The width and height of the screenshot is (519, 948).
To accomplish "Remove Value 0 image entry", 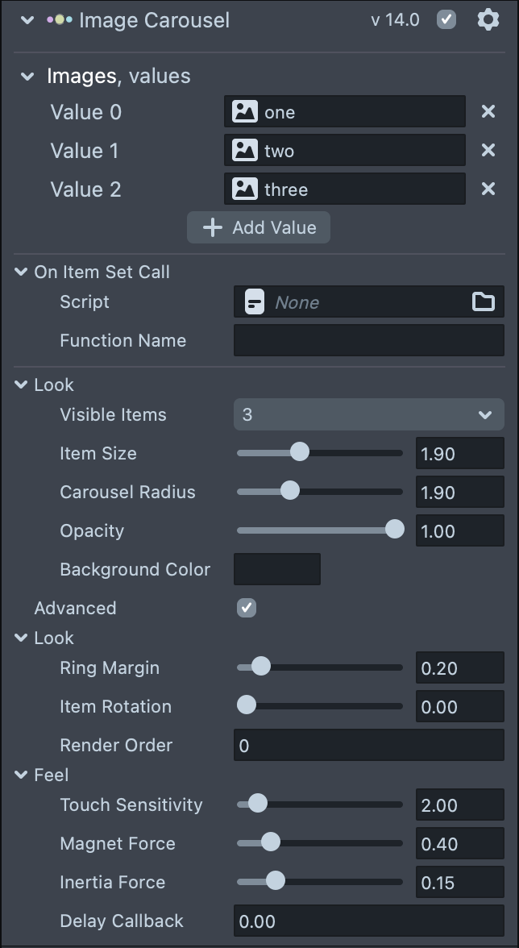I will point(488,112).
